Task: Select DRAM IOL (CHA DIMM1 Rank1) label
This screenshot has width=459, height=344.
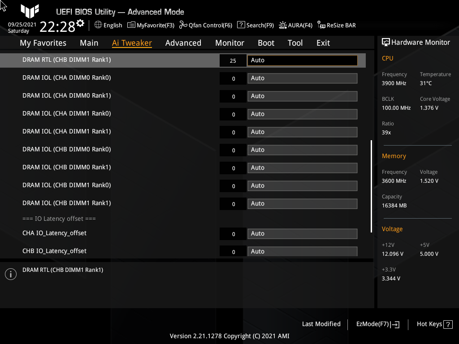Action: click(x=66, y=131)
